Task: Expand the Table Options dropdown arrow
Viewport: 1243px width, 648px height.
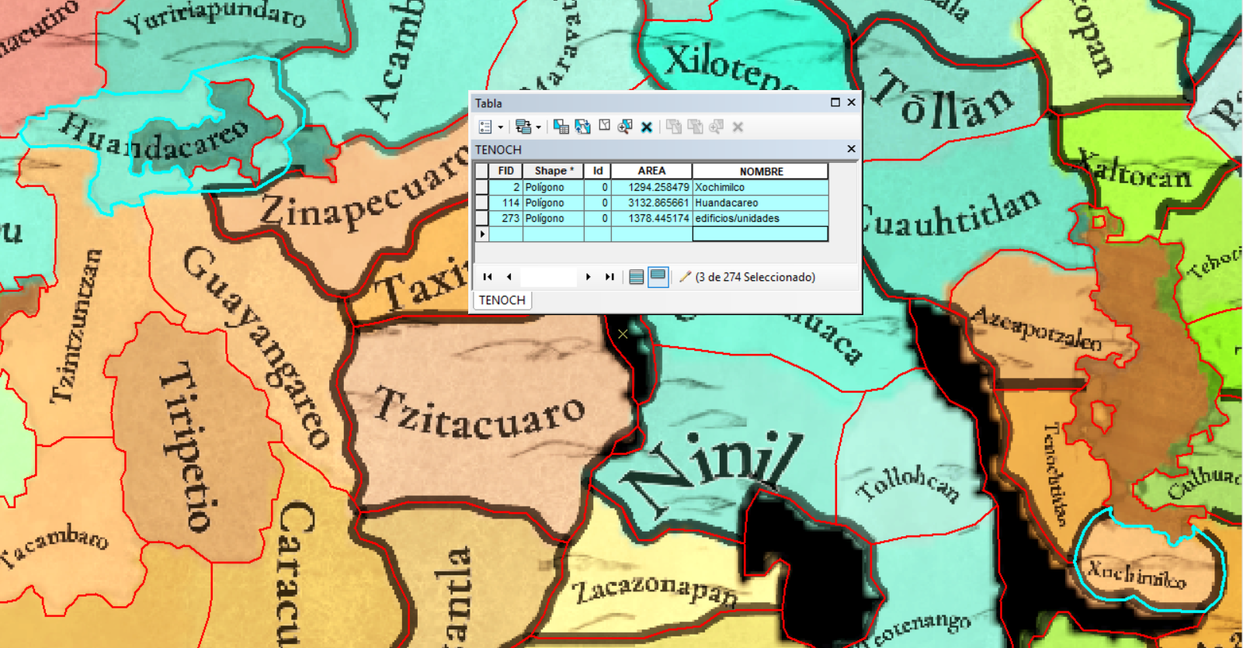Action: [x=500, y=127]
